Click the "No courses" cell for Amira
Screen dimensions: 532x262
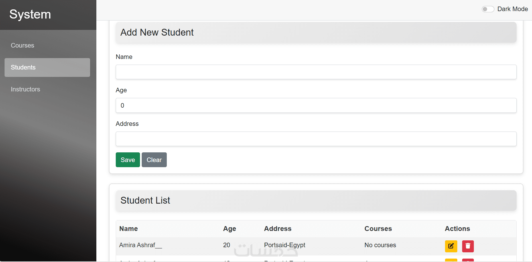point(380,245)
